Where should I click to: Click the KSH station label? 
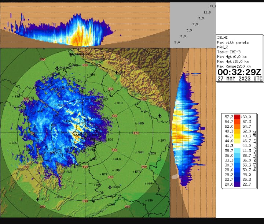click(x=78, y=81)
